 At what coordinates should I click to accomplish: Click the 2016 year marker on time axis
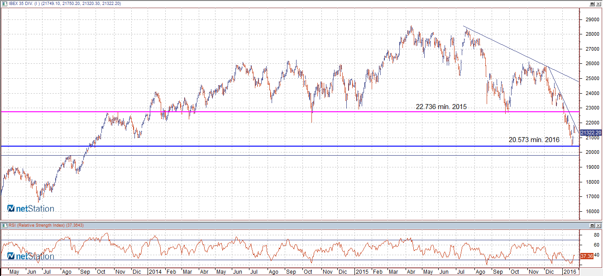tap(569, 272)
